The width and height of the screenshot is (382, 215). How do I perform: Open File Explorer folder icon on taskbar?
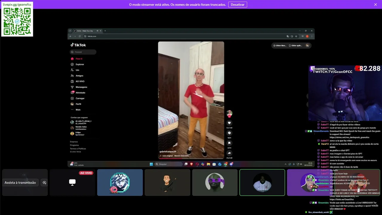209,164
